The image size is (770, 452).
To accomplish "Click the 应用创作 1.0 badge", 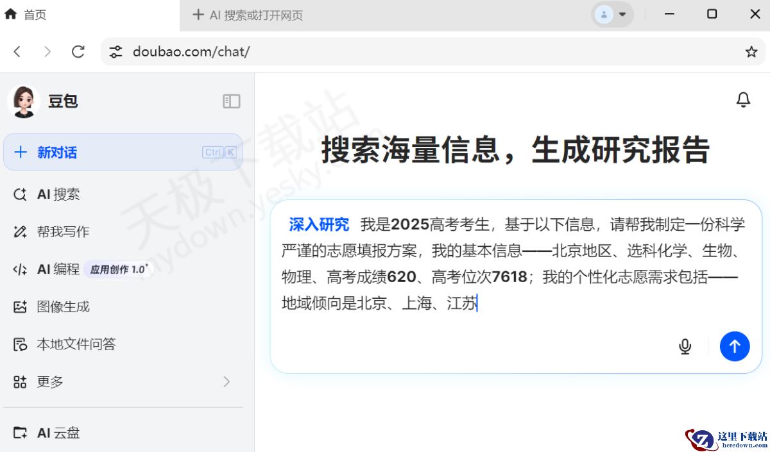I will point(119,269).
